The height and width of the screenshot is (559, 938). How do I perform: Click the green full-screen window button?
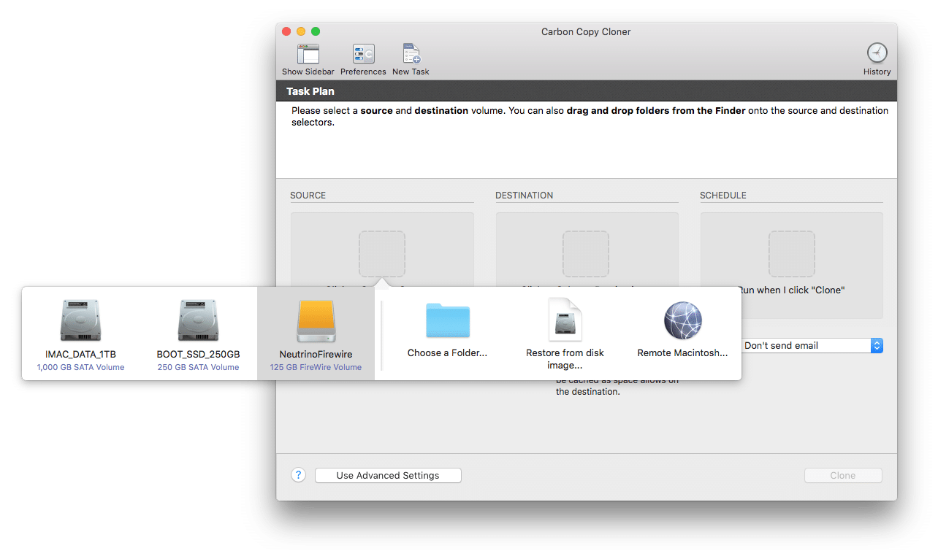click(316, 31)
